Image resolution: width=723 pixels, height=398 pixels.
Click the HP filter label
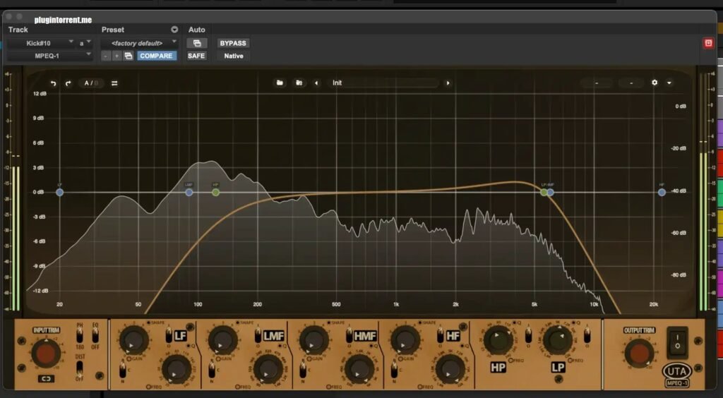(x=498, y=367)
